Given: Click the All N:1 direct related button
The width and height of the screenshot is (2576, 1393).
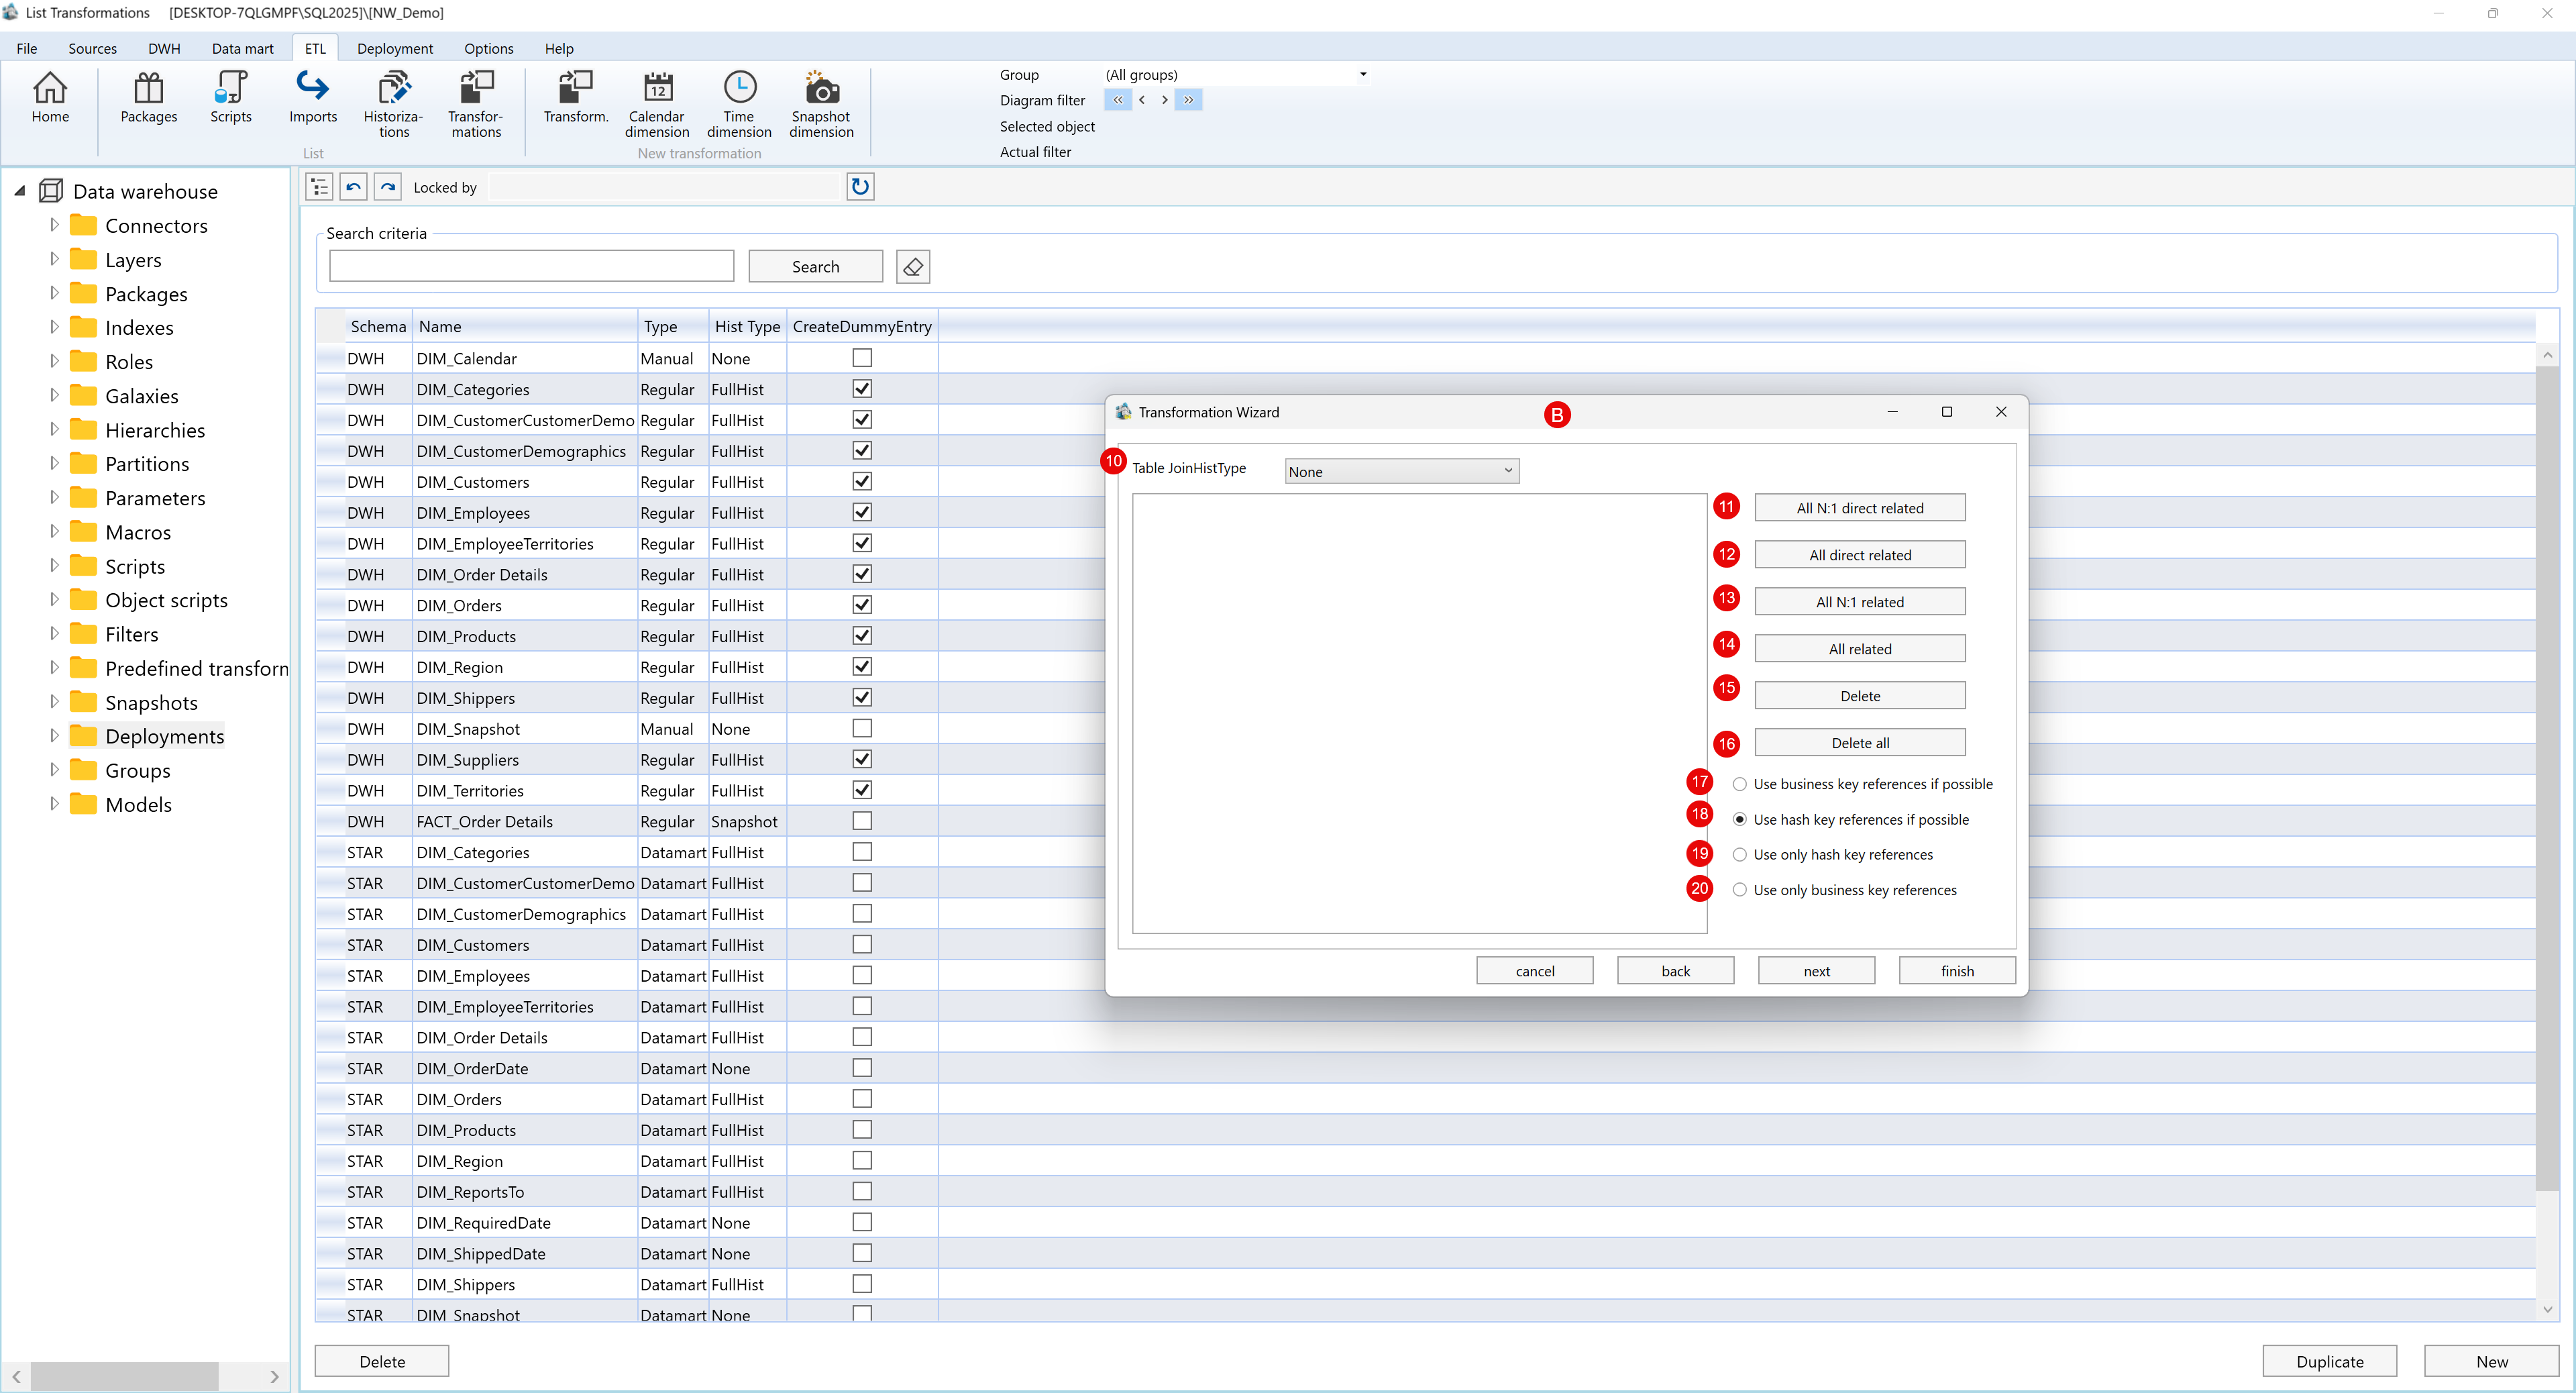Looking at the screenshot, I should 1859,508.
